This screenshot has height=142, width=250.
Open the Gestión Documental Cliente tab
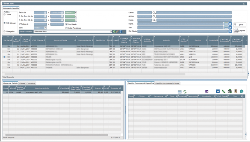coord(167,83)
